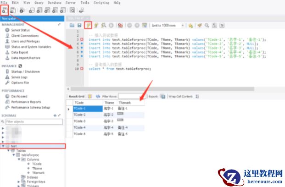This screenshot has height=187, width=285.
Task: Commit the current transaction
Action: tap(129, 25)
